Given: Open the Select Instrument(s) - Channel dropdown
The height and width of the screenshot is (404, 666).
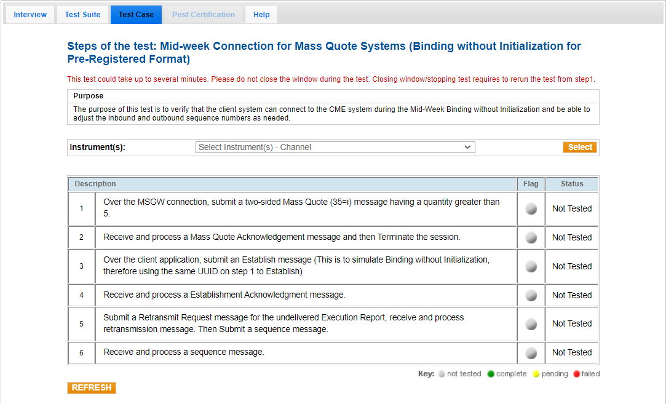Looking at the screenshot, I should [335, 148].
